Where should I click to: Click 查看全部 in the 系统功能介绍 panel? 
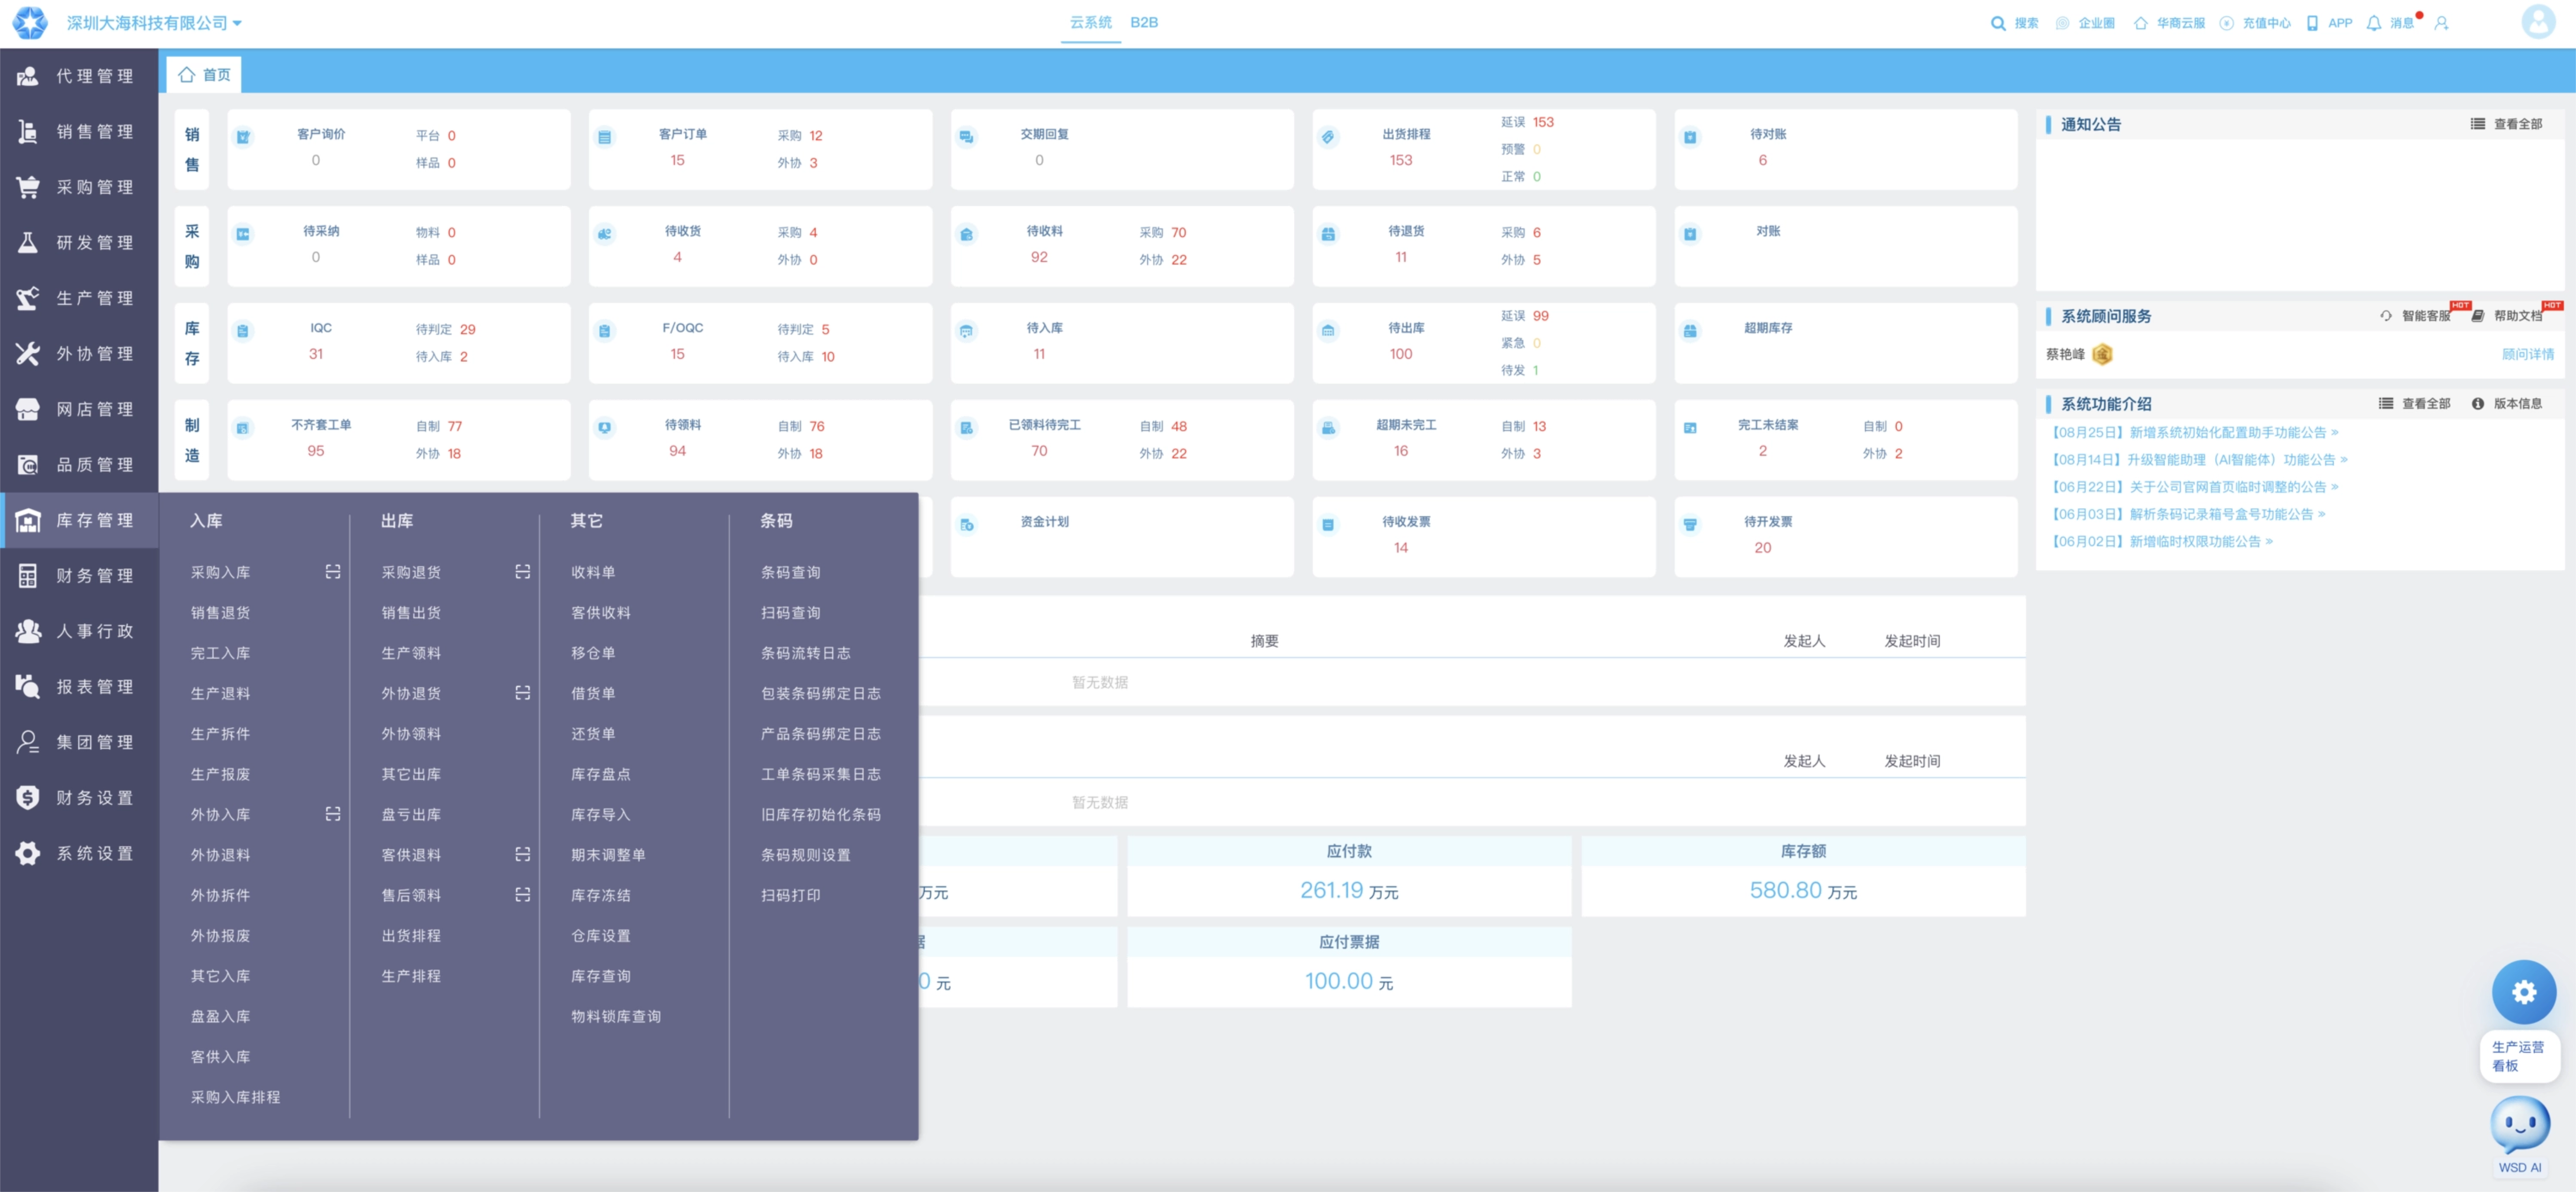[x=2414, y=403]
